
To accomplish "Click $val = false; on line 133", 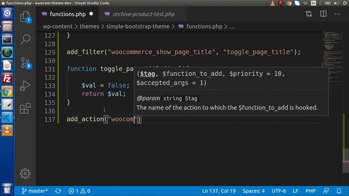I will pyautogui.click(x=105, y=85).
